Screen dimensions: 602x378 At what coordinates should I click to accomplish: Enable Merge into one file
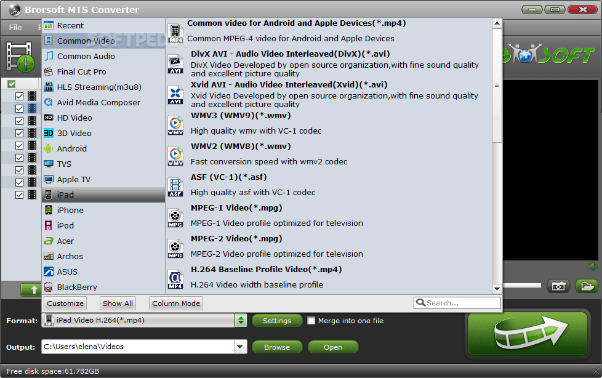311,320
